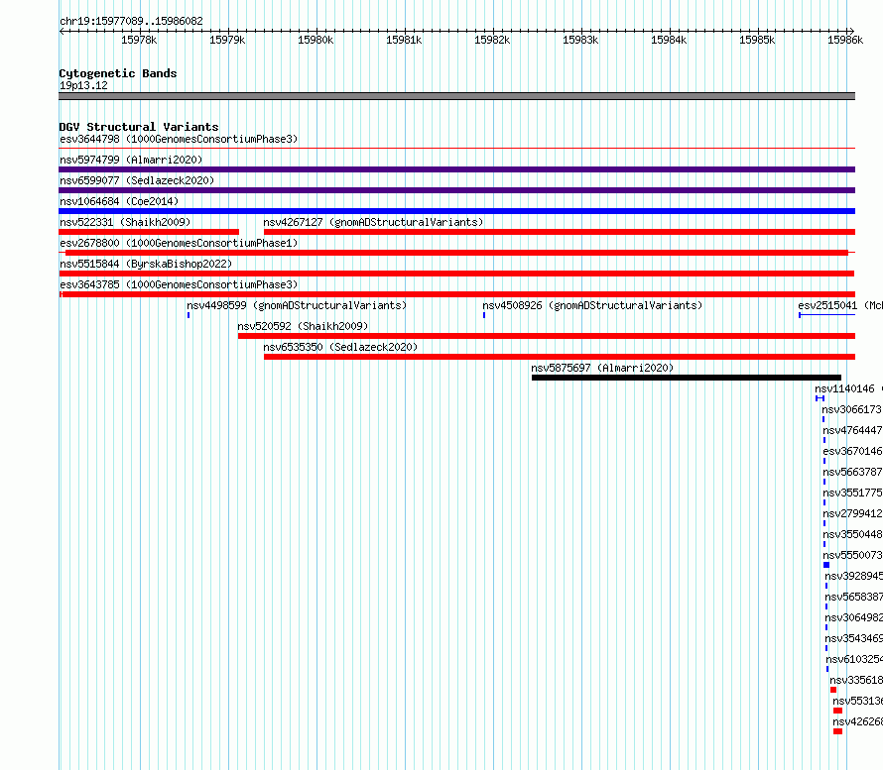Select the red bar under nsv5515844
This screenshot has width=883, height=770.
(x=456, y=274)
